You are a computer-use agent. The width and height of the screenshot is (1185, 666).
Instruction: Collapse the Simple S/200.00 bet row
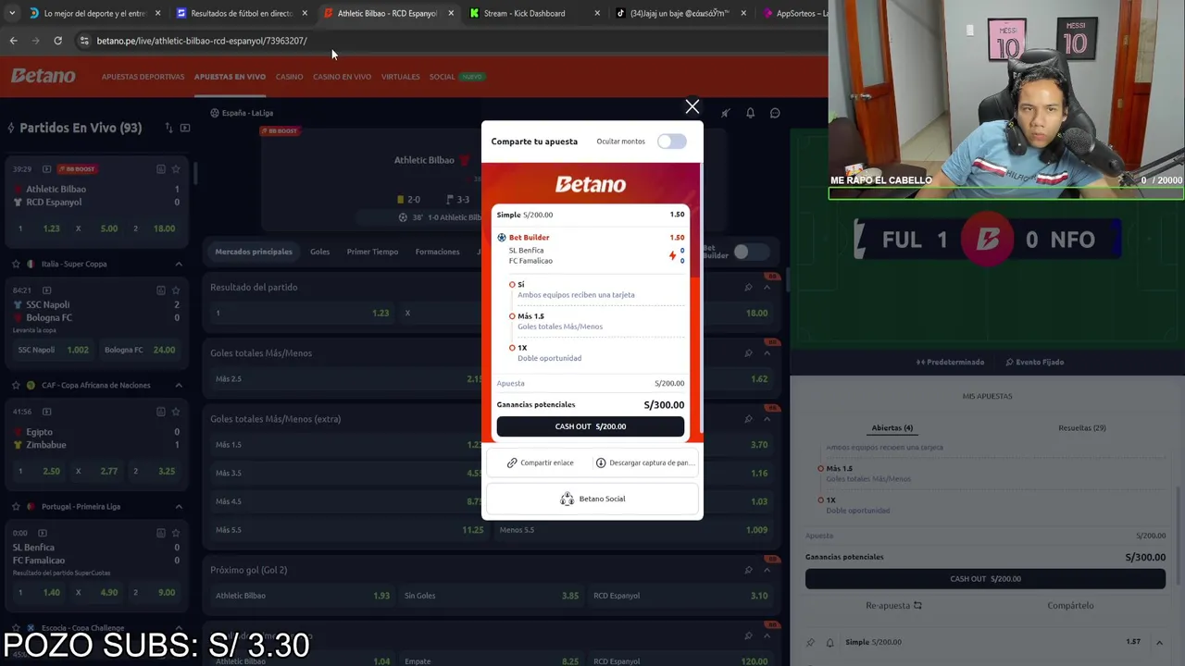[x=1159, y=642]
